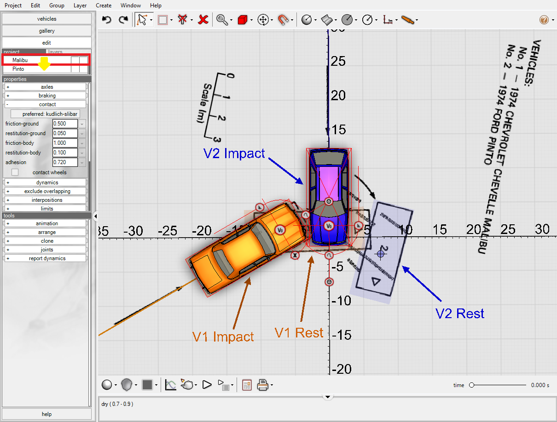The image size is (557, 422).
Task: Toggle the second checkbox in Malibu row
Action: (x=83, y=60)
